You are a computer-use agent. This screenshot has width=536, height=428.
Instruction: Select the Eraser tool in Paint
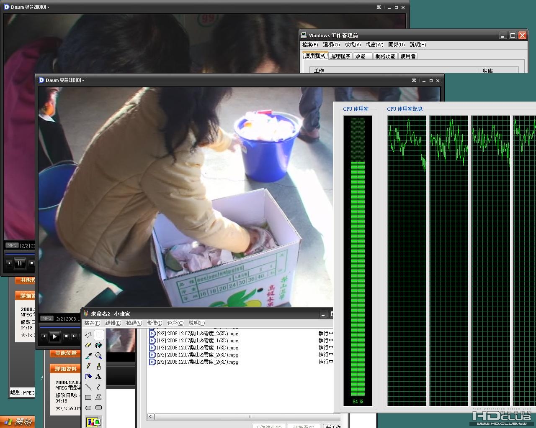pyautogui.click(x=88, y=345)
